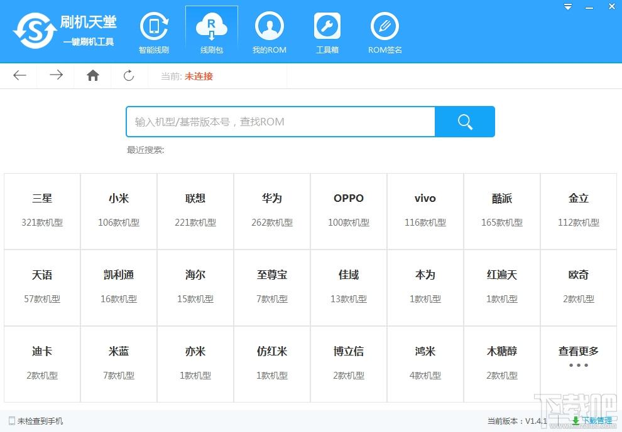Image resolution: width=622 pixels, height=432 pixels.
Task: Open the 工具箱 toolbox
Action: 327,33
